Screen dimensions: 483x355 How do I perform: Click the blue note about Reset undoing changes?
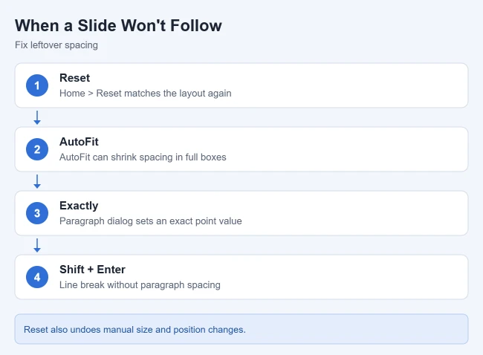tap(241, 329)
